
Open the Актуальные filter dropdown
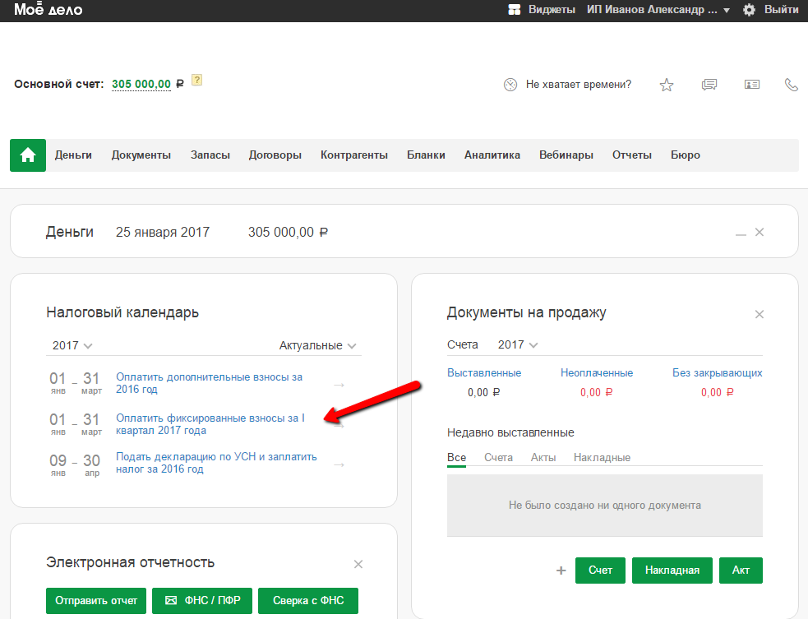[317, 345]
